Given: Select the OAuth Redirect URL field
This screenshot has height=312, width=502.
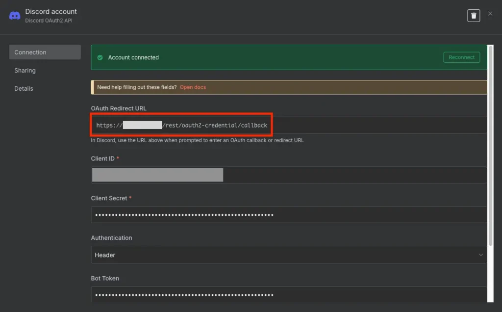Looking at the screenshot, I should pos(289,125).
